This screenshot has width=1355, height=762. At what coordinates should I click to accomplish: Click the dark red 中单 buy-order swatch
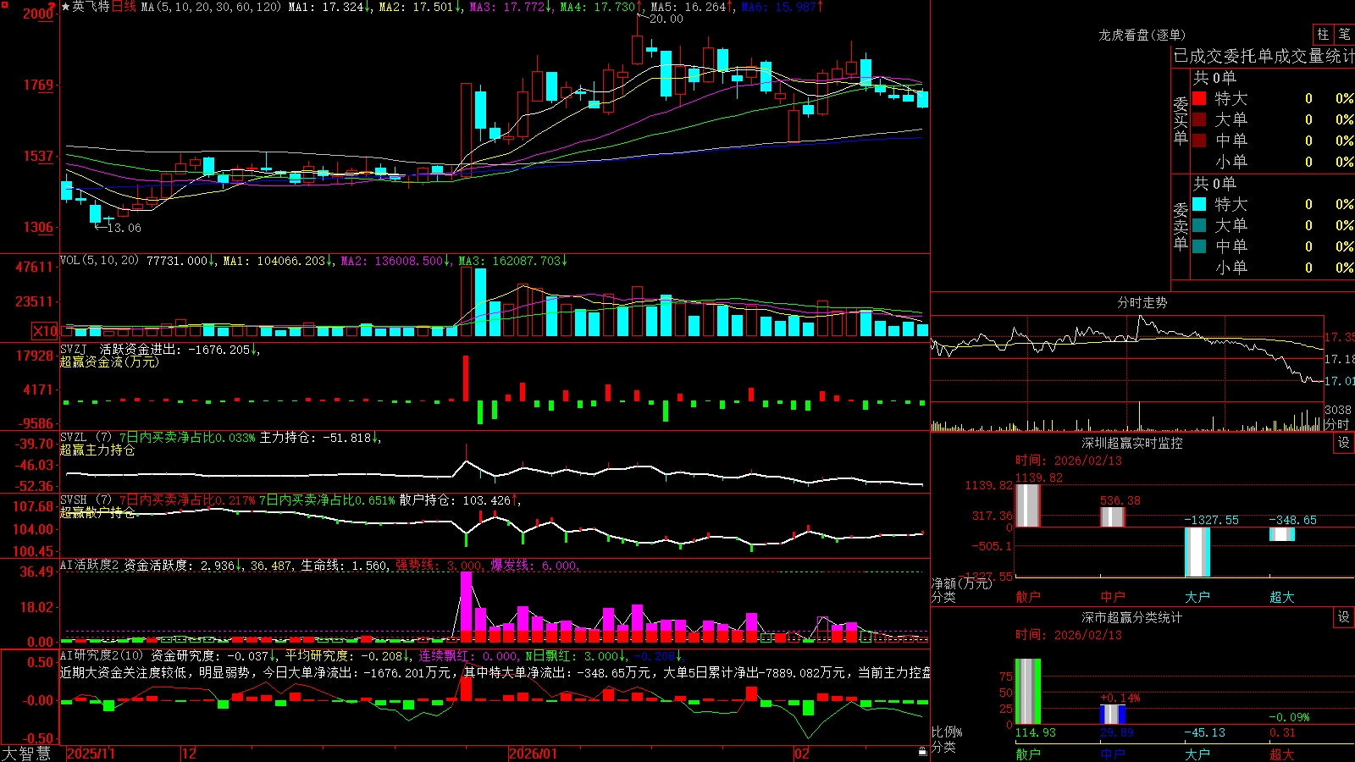1199,141
